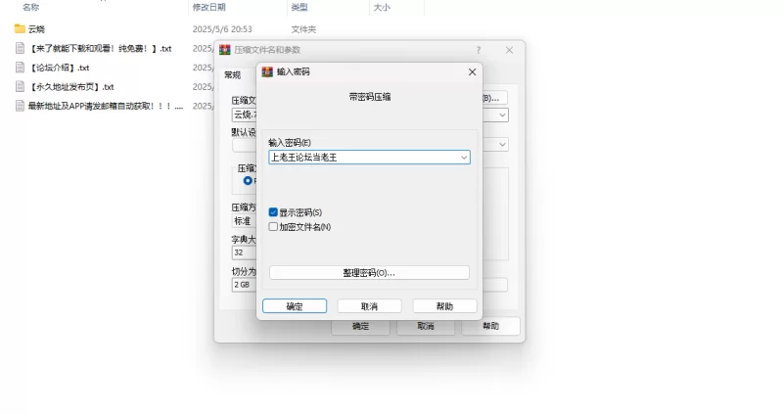The image size is (783, 414).
Task: Sort by the 类型 column header
Action: (299, 7)
